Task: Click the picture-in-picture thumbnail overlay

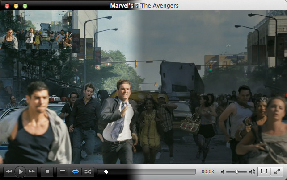Action: pyautogui.click(x=36, y=29)
